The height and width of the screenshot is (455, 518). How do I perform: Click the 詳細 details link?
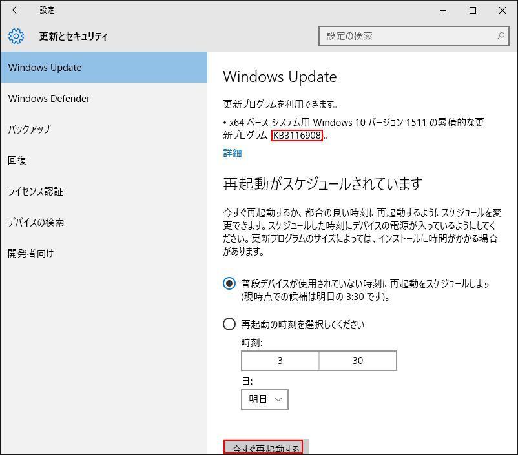click(x=233, y=153)
